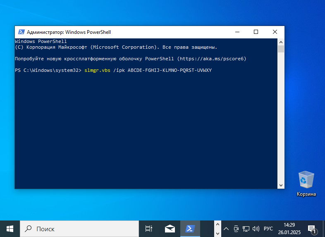The image size is (325, 237).
Task: Maximize the PowerShell window
Action: click(256, 32)
